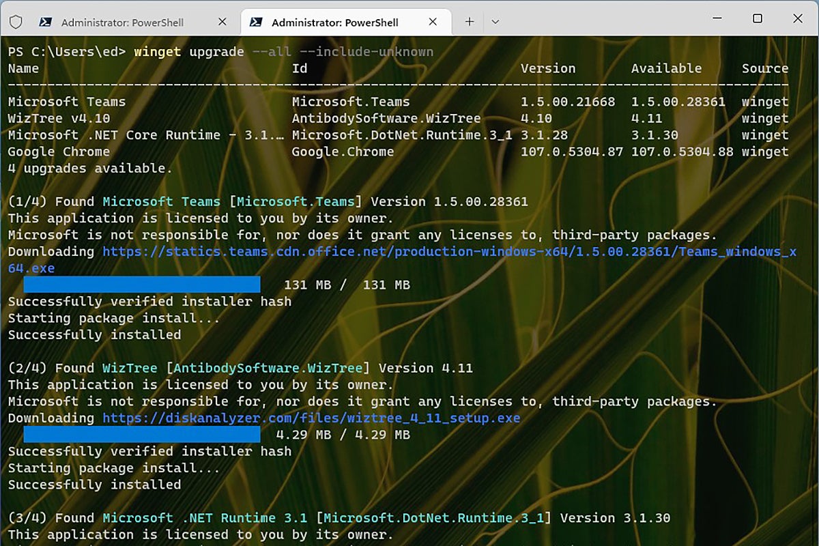The width and height of the screenshot is (819, 546).
Task: Close the second active PowerShell tab
Action: [x=433, y=22]
